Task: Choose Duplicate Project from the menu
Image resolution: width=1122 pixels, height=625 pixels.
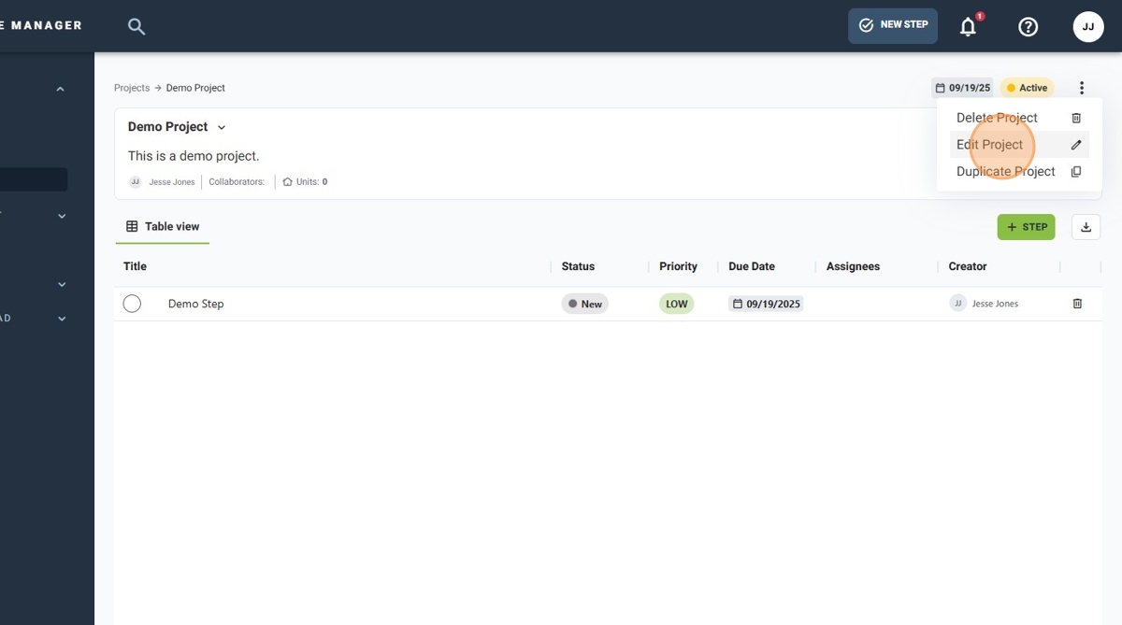Action: point(1019,172)
